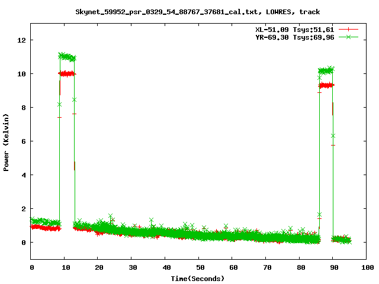Viewport: 379px width, 284px height.
Task: Click the x-axis tick label 100
Action: [x=367, y=267]
